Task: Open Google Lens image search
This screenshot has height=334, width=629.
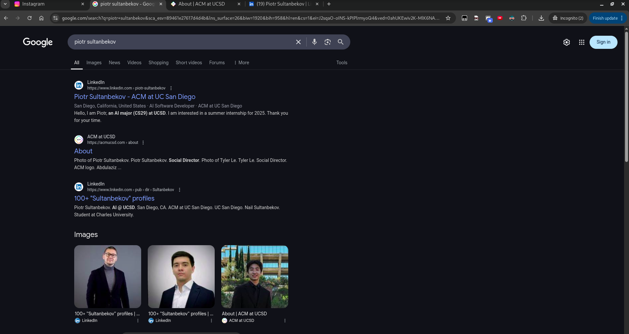Action: pos(327,42)
